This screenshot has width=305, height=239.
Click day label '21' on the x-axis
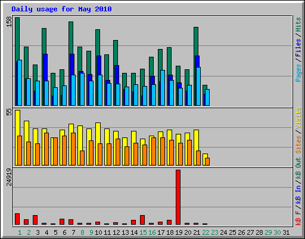[197, 232]
